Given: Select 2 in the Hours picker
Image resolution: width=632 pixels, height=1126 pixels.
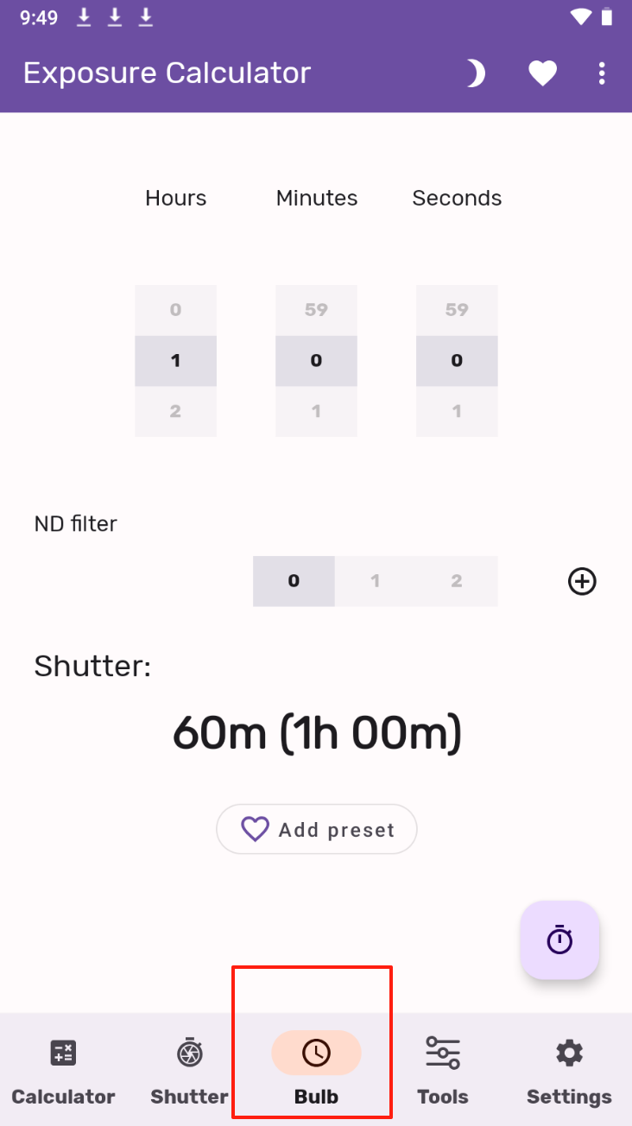Looking at the screenshot, I should [x=175, y=411].
